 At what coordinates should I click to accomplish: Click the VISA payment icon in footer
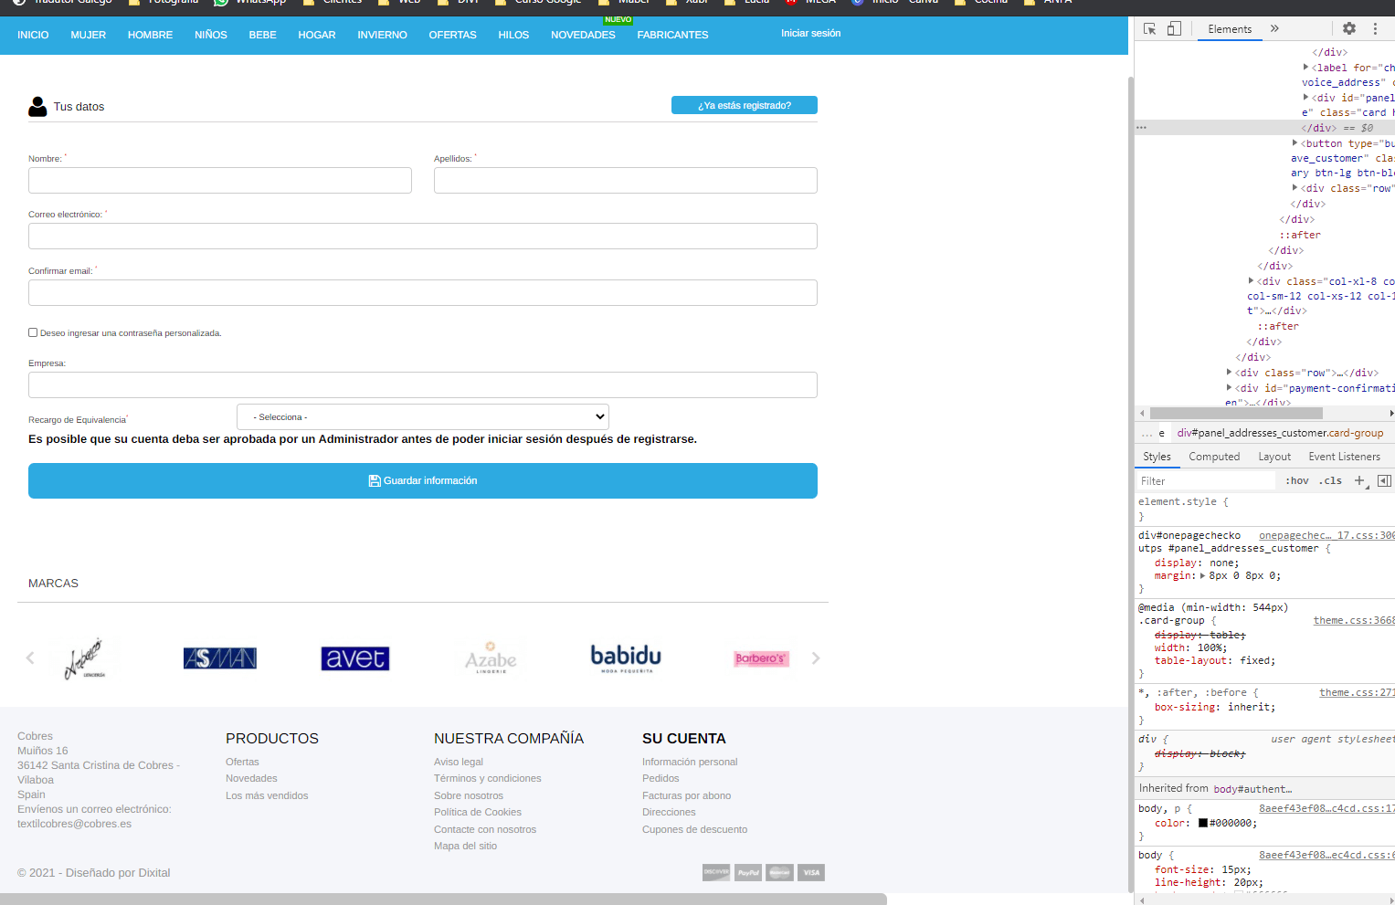click(811, 872)
